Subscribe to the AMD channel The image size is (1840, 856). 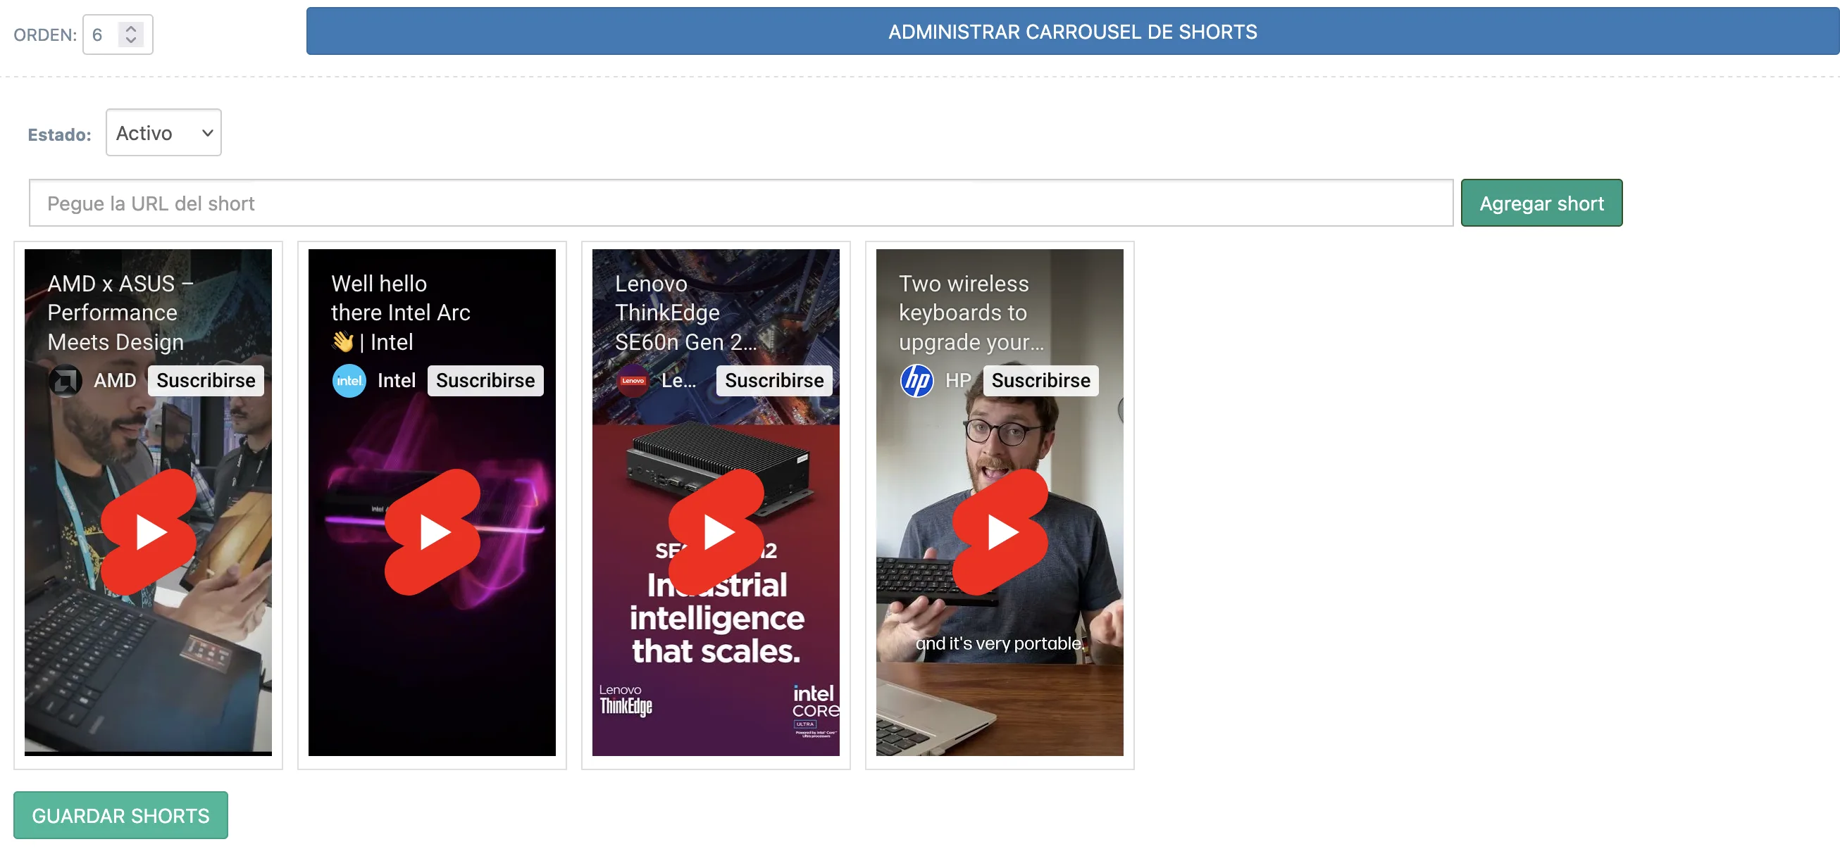pyautogui.click(x=206, y=381)
